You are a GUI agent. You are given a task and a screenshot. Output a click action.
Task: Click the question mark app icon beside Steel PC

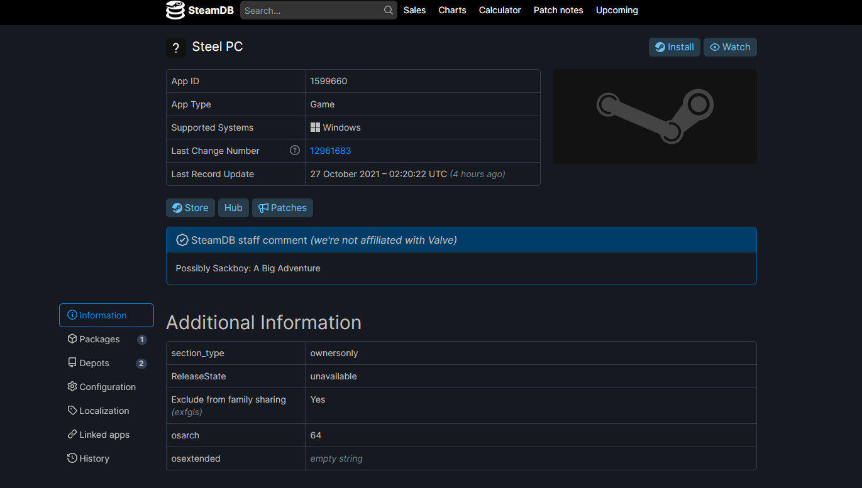click(x=176, y=48)
